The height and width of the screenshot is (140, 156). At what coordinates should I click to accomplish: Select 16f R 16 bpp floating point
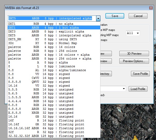tap(54, 121)
